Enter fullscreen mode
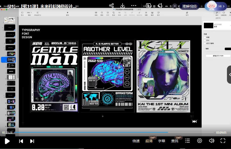The image size is (231, 149). tap(223, 141)
